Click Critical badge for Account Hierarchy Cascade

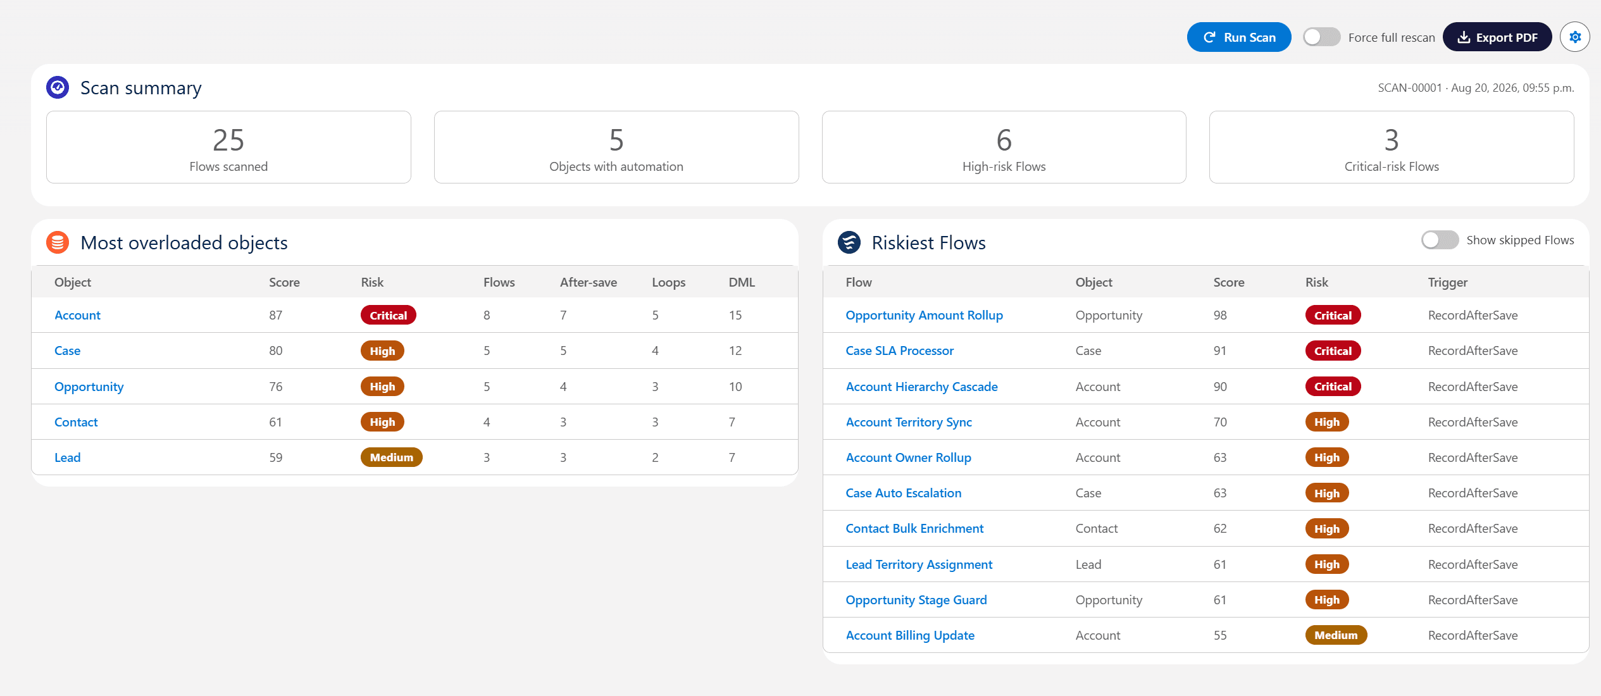click(x=1333, y=387)
